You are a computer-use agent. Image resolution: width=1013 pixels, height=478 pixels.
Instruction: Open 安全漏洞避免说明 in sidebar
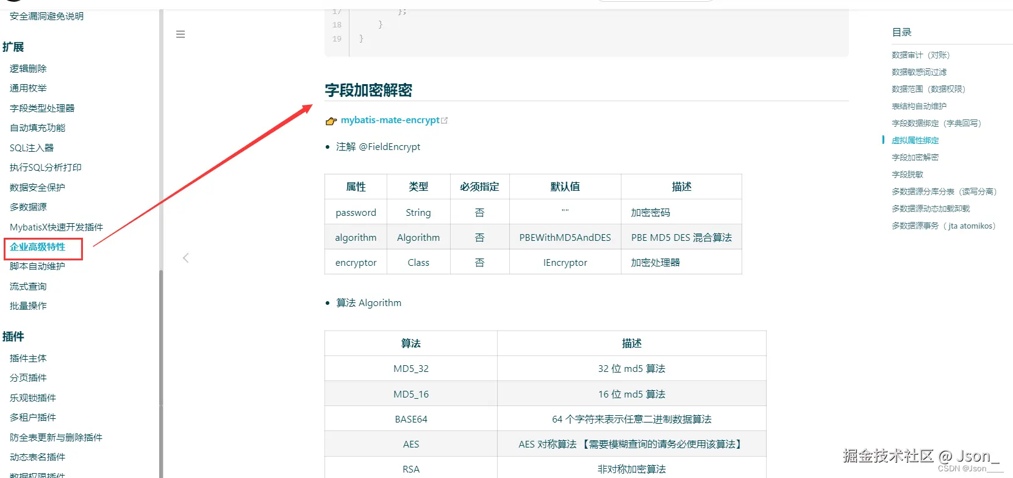46,16
